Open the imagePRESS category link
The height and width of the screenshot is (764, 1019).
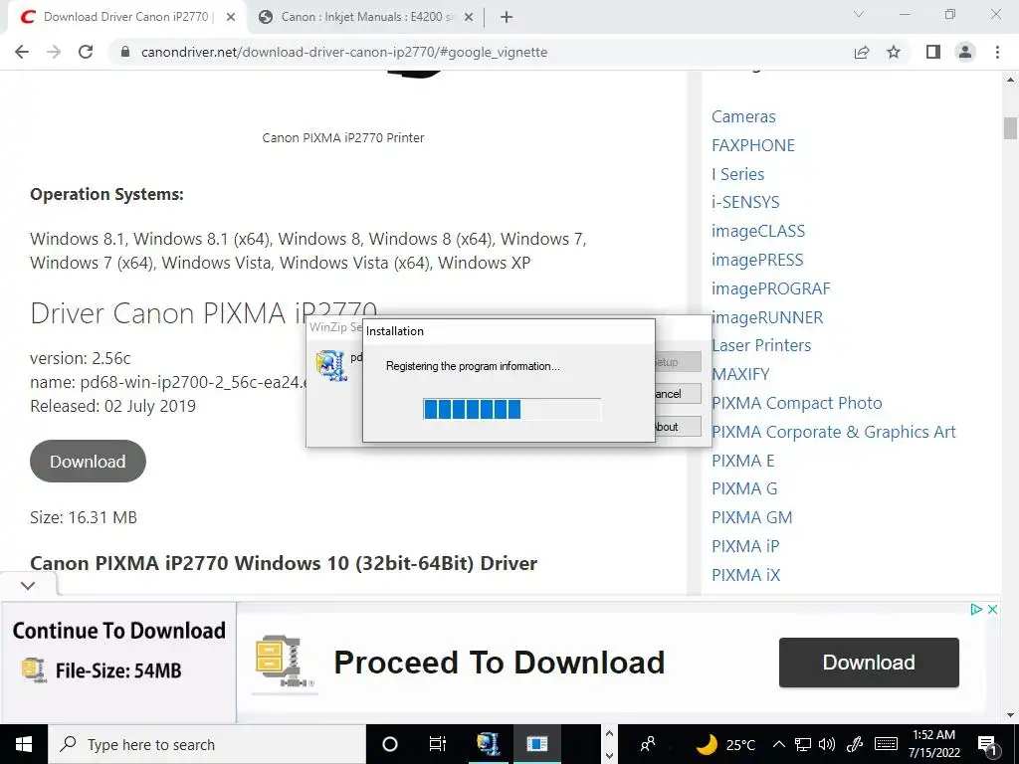757,260
